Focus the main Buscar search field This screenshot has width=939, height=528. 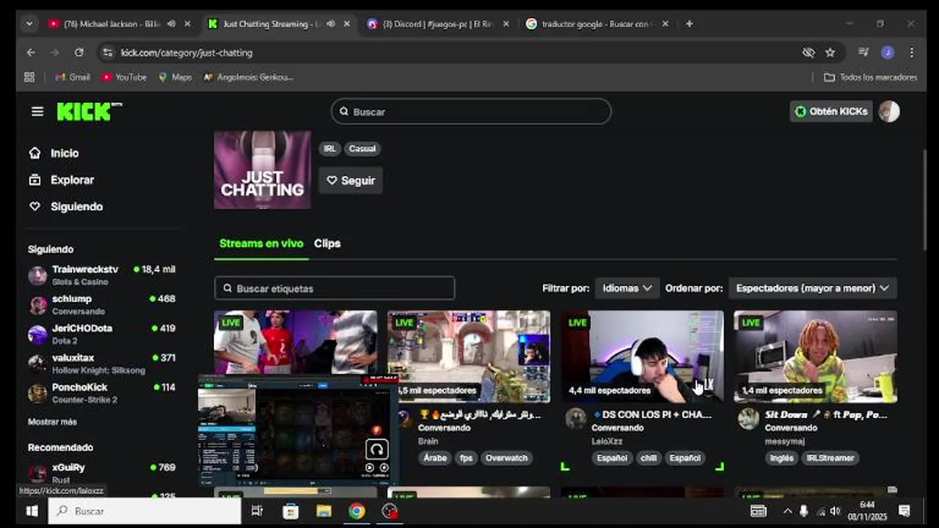471,111
